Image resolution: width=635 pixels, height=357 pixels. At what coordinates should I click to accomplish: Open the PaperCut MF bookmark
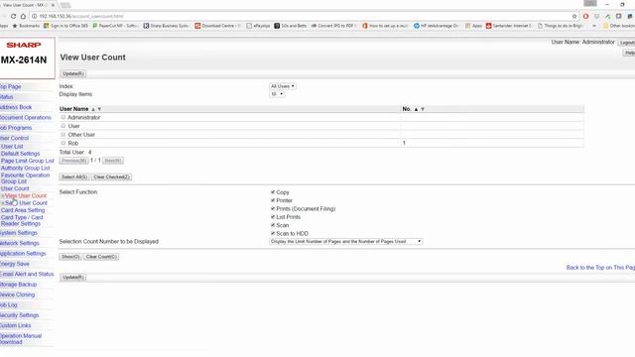[115, 26]
